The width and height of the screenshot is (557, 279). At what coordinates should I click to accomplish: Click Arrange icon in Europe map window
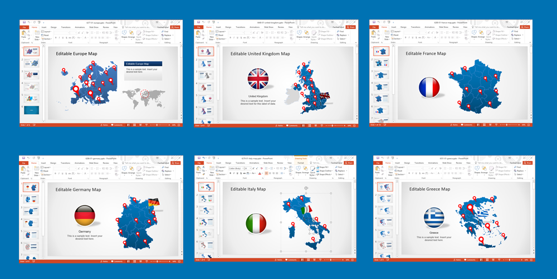tap(131, 32)
